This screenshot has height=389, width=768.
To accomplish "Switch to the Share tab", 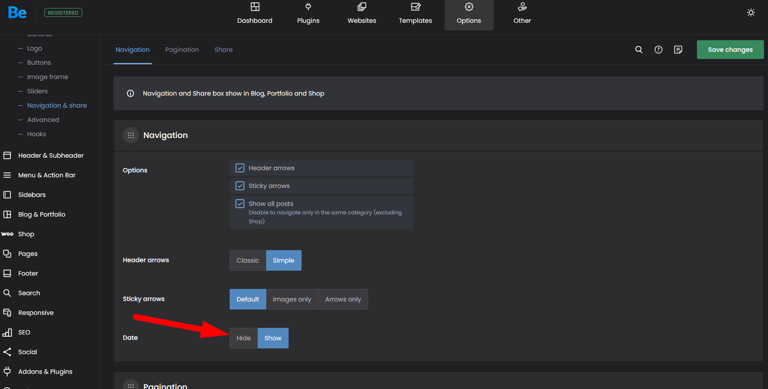I will pyautogui.click(x=223, y=50).
